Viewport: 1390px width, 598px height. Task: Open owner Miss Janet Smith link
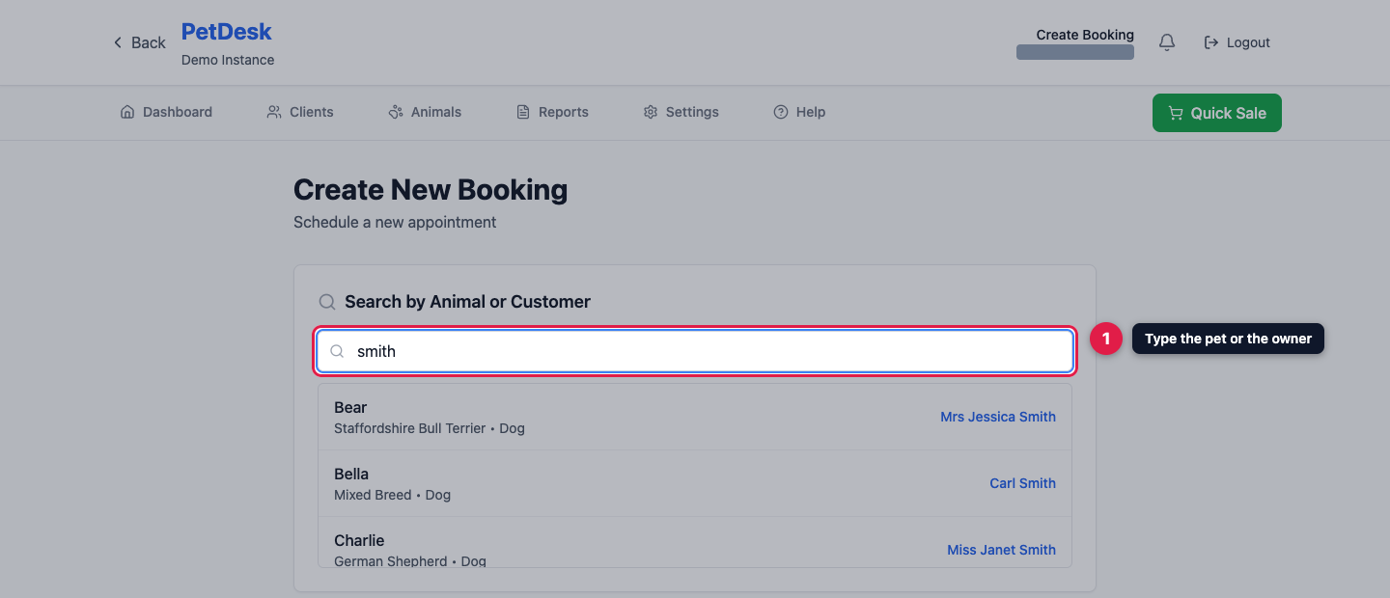[1001, 550]
